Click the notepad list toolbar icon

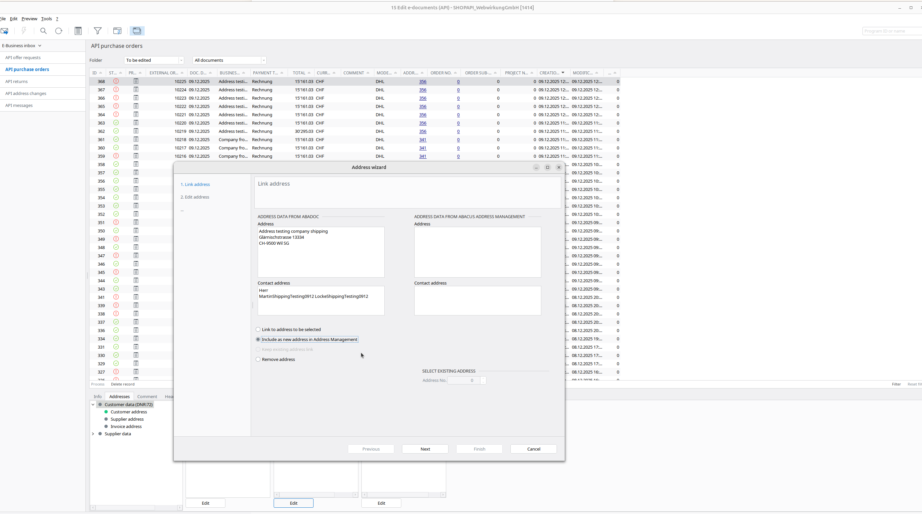[78, 31]
